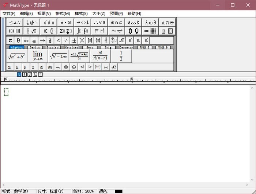Insert the left-pointing triangle ◁ symbol
The width and height of the screenshot is (256, 194).
(x=82, y=67)
